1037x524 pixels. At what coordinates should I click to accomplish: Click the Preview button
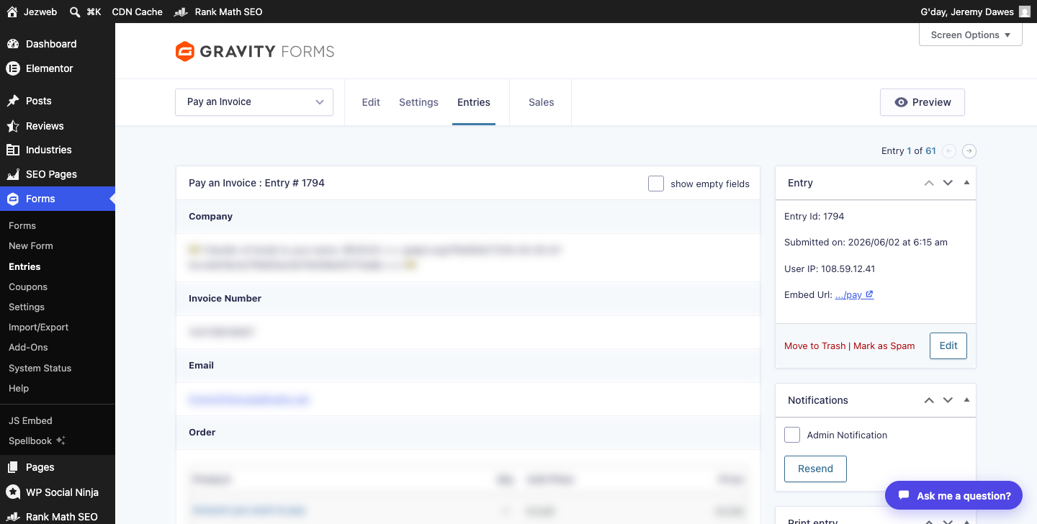pyautogui.click(x=922, y=102)
